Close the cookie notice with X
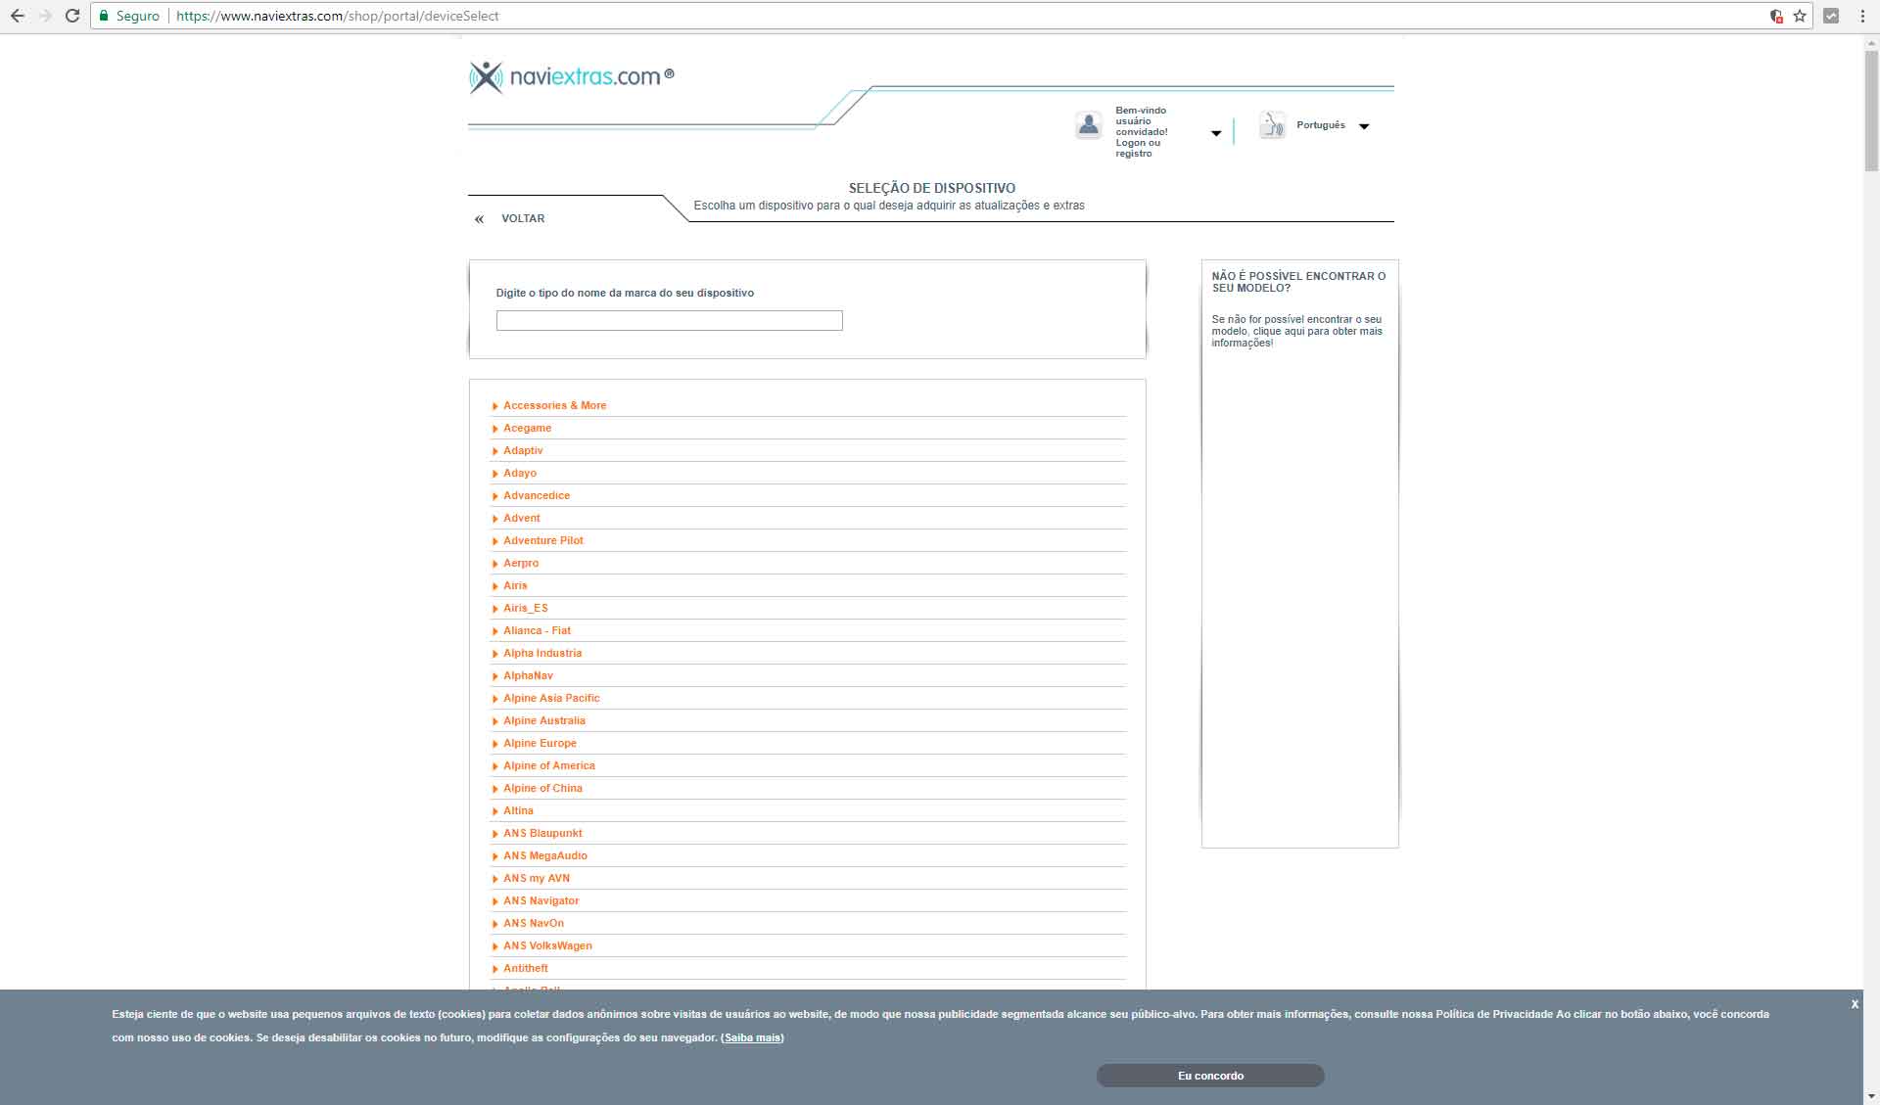 (1855, 1004)
